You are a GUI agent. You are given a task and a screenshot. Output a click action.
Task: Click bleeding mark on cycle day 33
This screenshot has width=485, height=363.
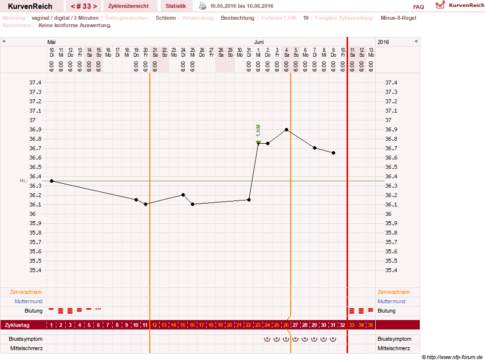coord(352,311)
